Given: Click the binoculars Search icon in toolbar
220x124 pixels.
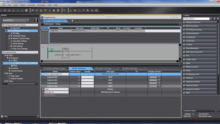Looking at the screenshot, I should tap(54, 10).
